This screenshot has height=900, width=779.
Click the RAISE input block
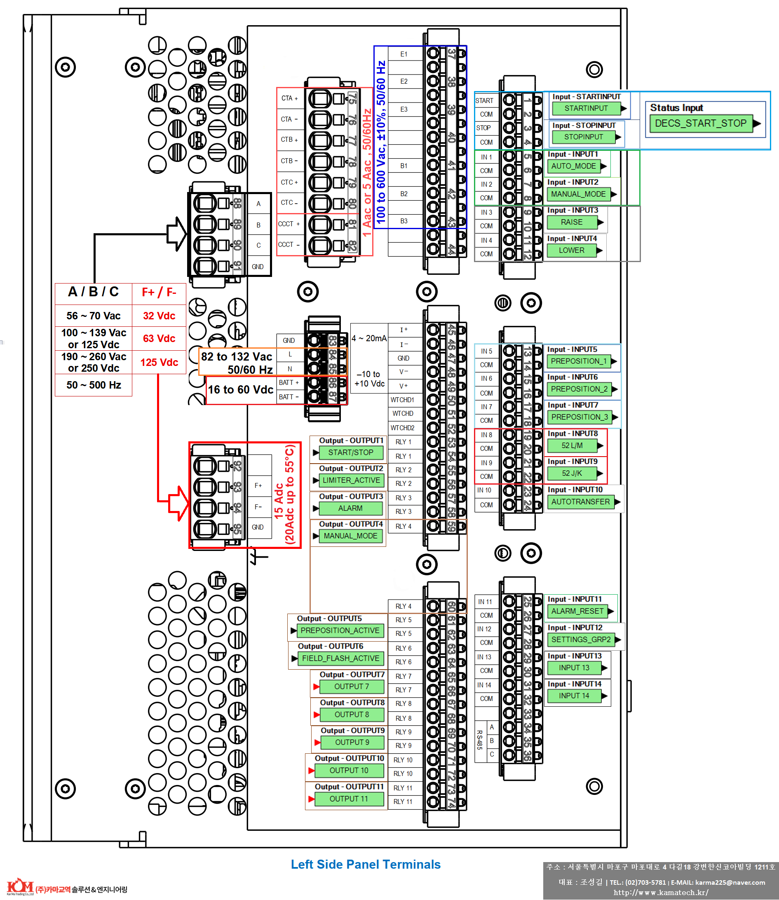(x=571, y=222)
